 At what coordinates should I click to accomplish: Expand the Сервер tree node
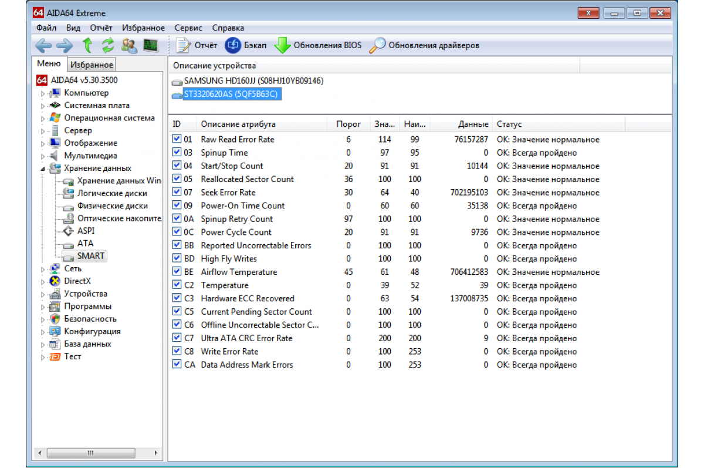tap(42, 131)
